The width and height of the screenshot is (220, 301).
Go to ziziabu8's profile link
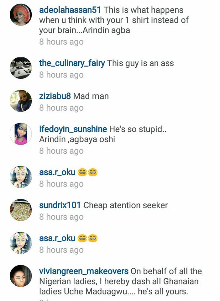tap(55, 96)
